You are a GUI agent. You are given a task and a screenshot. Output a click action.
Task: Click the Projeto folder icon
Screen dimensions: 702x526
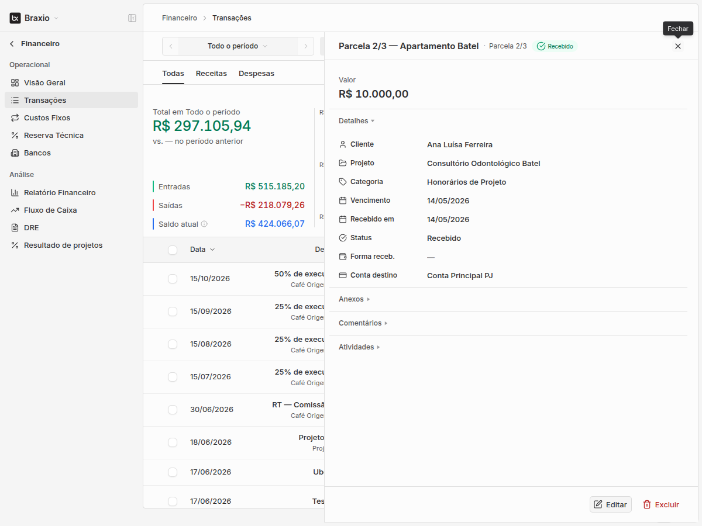tap(343, 163)
